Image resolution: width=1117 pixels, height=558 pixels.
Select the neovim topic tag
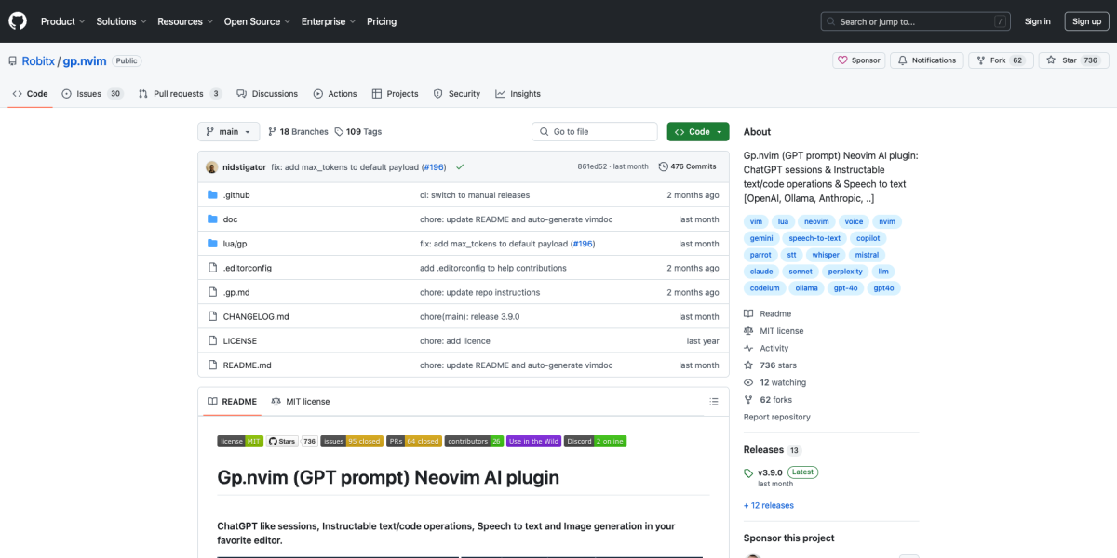point(816,221)
